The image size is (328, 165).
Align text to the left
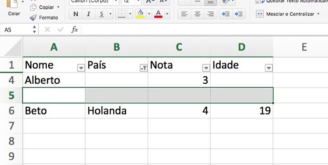tap(184, 14)
